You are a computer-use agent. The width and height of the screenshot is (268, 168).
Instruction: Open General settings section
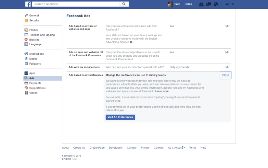click(34, 16)
